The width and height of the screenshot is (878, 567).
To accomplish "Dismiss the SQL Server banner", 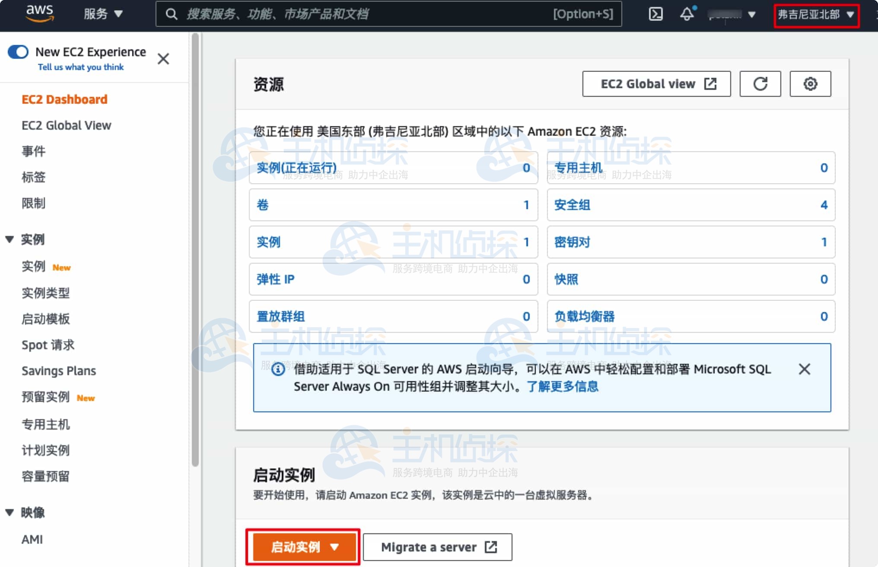I will coord(805,370).
